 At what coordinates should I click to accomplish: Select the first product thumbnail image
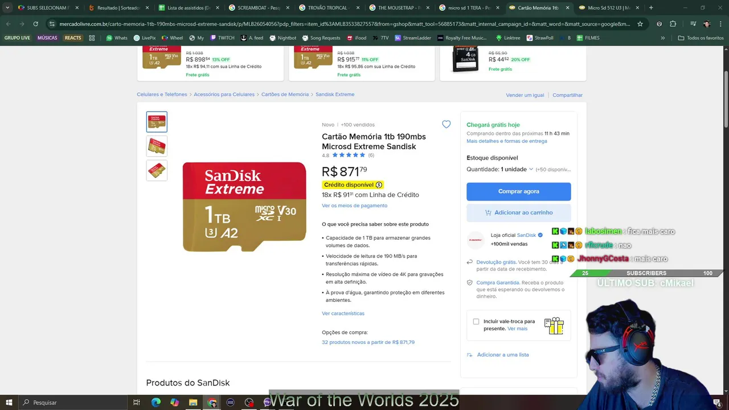[157, 122]
